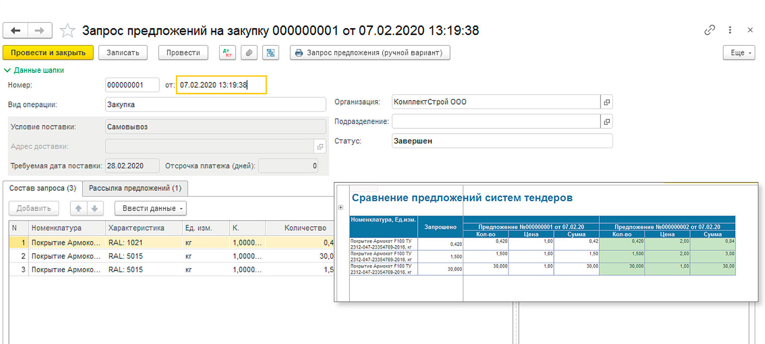This screenshot has width=765, height=344.
Task: Switch to Рассылка предложений tab
Action: 135,188
